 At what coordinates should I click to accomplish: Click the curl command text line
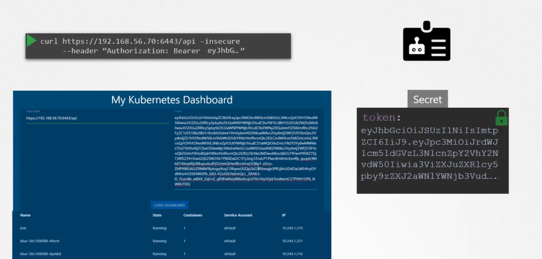pyautogui.click(x=140, y=41)
